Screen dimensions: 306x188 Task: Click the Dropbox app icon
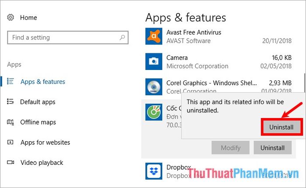(x=154, y=171)
